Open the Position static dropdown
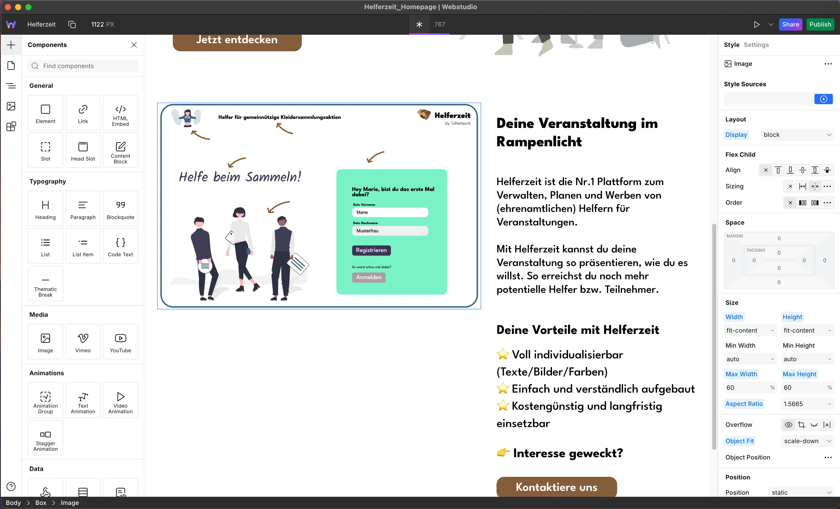 click(801, 492)
